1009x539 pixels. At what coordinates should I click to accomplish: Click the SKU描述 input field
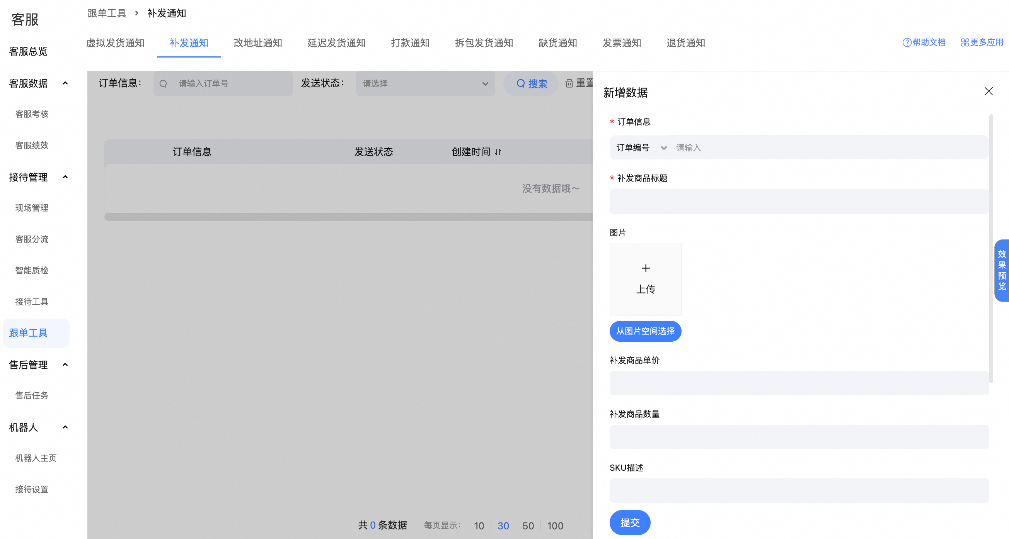[x=799, y=491]
